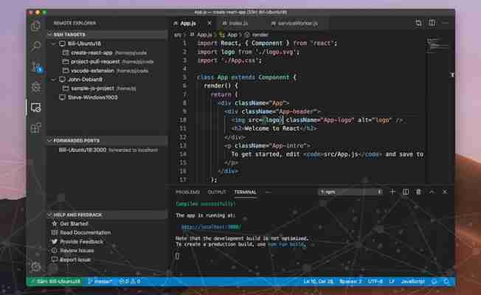
Task: Collapse the FORWARDED PORTS section
Action: click(x=107, y=140)
